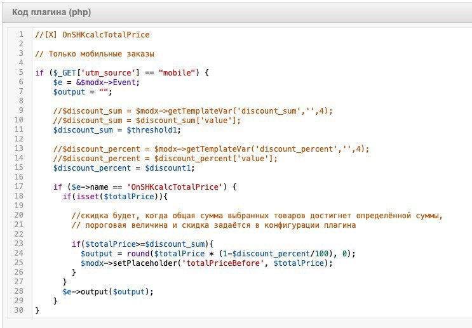Click the commented getTemplateVar('discount_sum') line
The width and height of the screenshot is (472, 328).
tap(193, 111)
